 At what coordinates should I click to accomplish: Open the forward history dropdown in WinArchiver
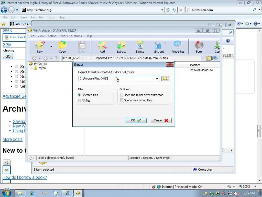tap(51, 58)
